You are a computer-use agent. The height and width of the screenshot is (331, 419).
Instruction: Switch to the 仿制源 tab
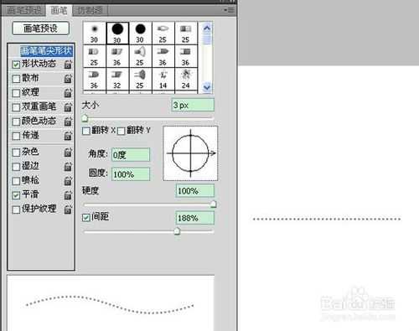click(90, 11)
